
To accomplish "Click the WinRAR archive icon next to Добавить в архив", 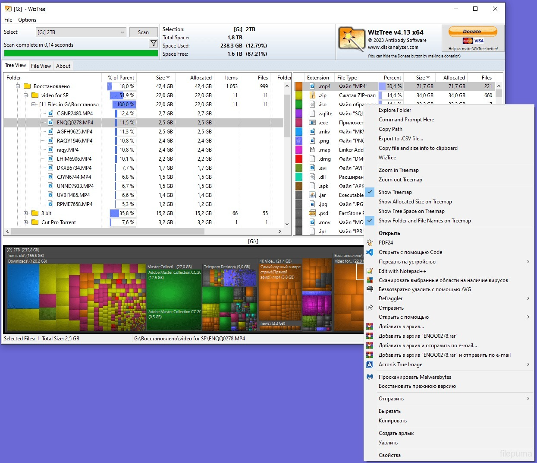I will tap(370, 327).
